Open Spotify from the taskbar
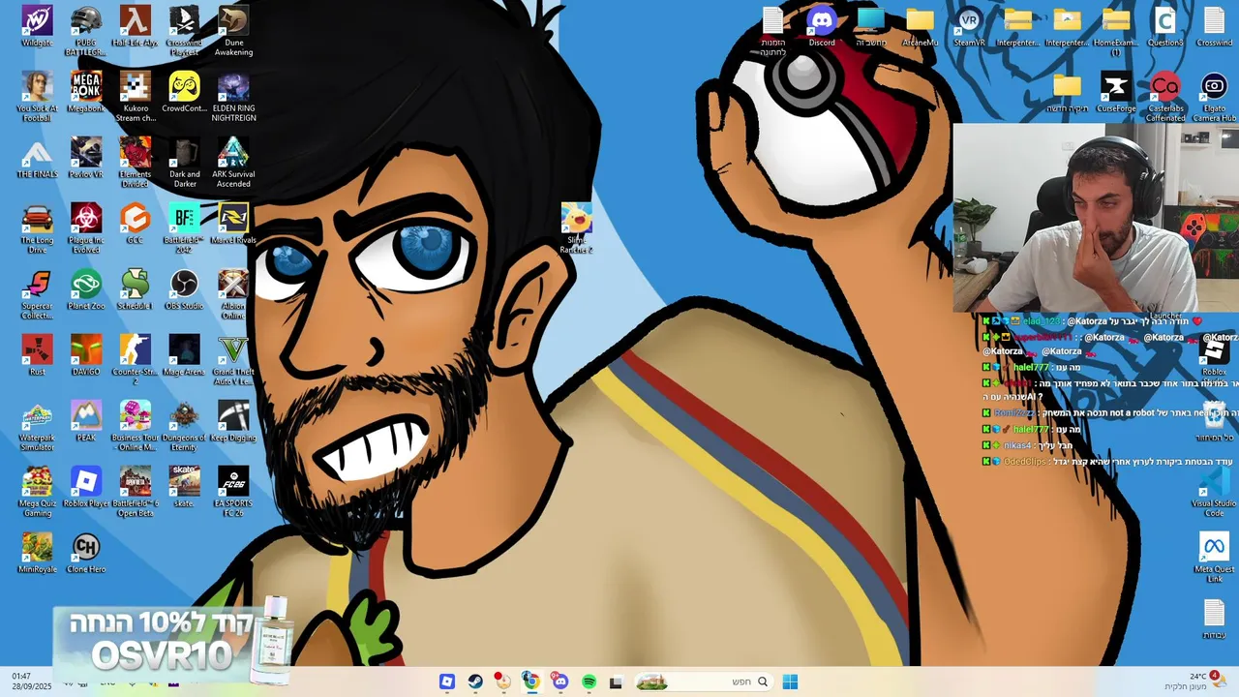Screen dimensions: 1239x697 (589, 682)
